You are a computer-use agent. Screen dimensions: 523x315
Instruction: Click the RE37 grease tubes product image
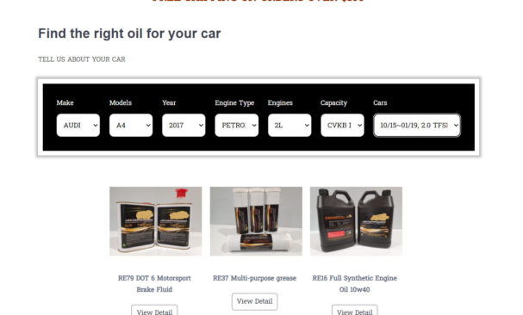[256, 221]
